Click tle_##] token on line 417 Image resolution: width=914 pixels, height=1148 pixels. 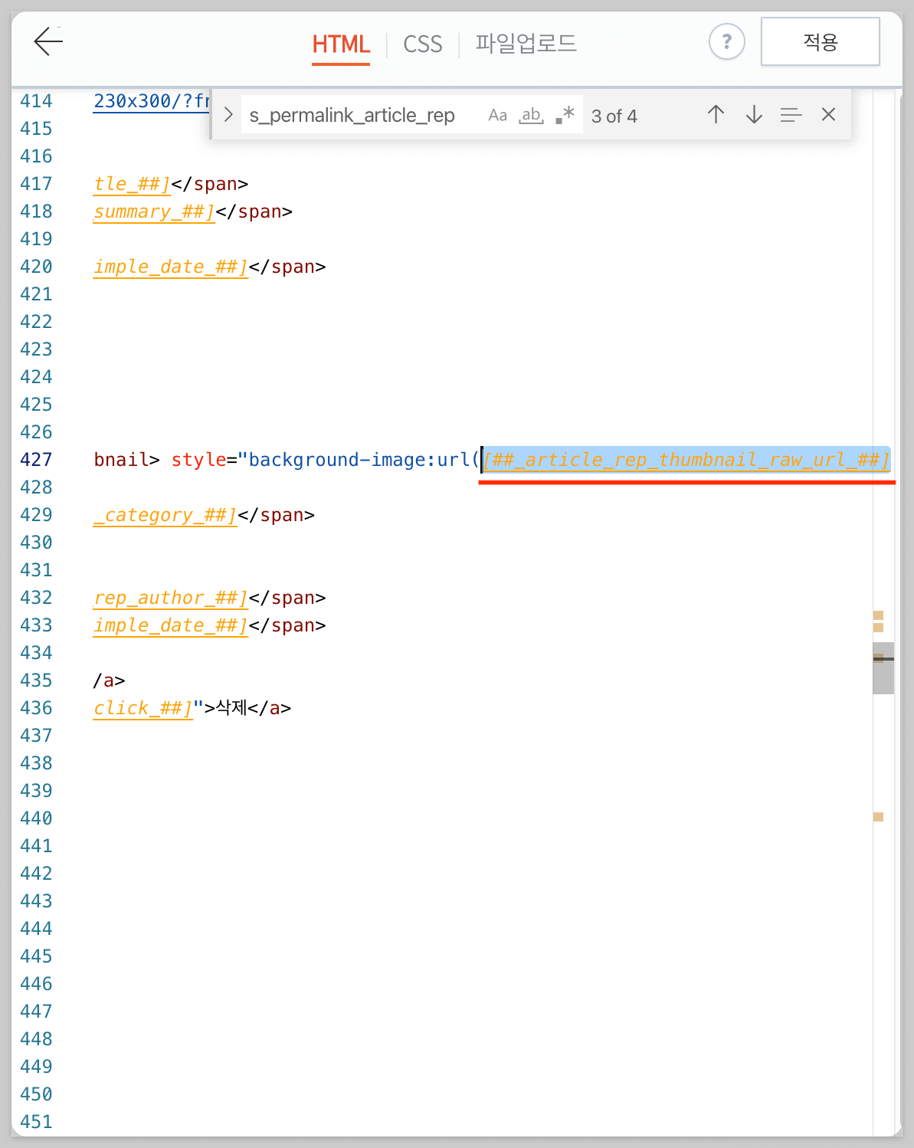click(132, 184)
